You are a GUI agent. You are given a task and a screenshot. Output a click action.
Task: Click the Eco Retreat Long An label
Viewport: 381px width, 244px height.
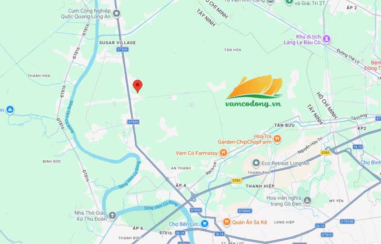[x=285, y=164]
